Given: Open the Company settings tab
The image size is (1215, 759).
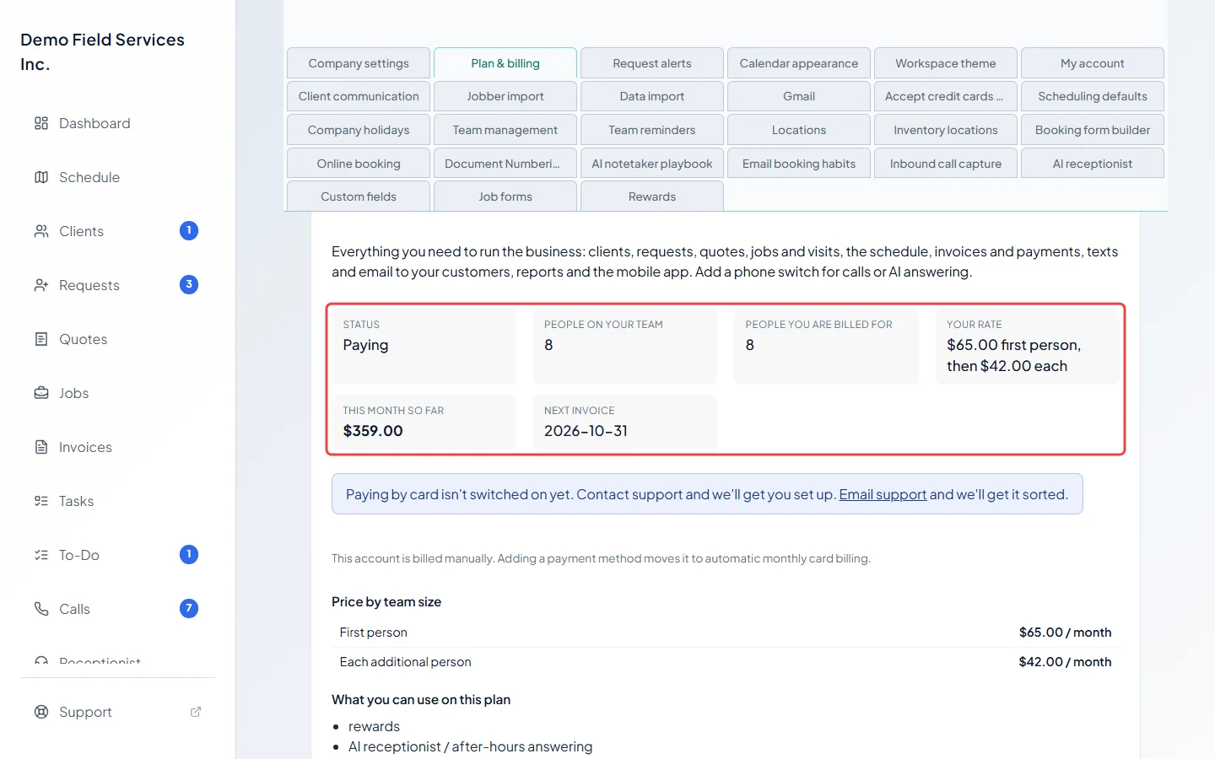Looking at the screenshot, I should (x=359, y=63).
